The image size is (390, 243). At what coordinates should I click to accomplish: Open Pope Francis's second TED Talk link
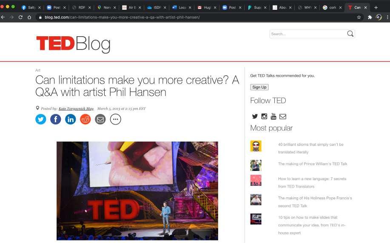coord(315,202)
